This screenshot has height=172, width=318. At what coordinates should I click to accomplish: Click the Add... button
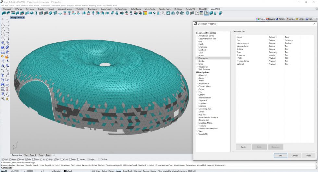[243, 147]
